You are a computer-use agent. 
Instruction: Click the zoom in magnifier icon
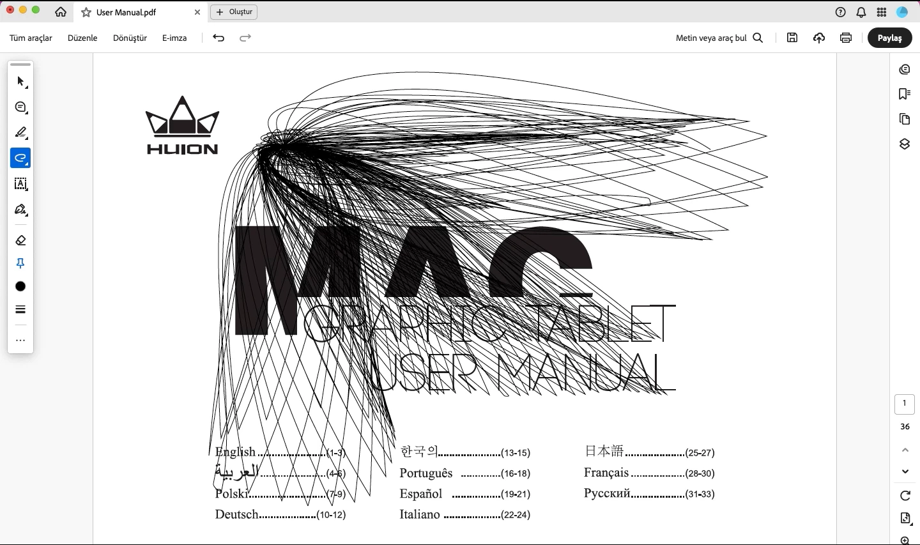click(905, 541)
